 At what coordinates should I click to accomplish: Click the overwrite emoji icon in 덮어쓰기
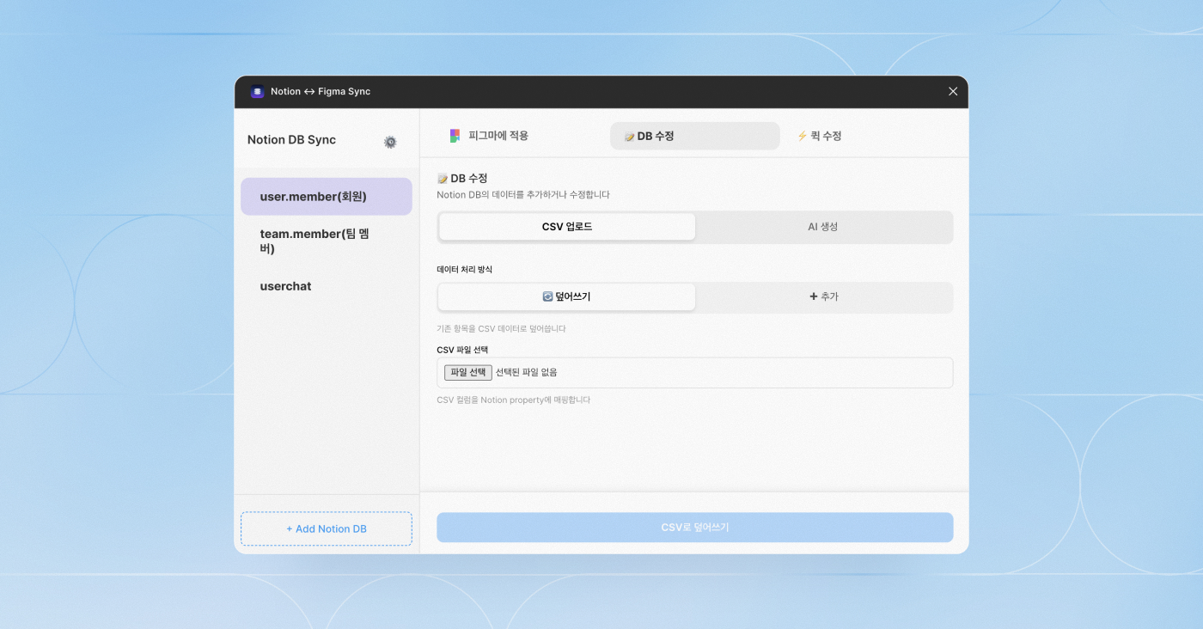tap(547, 296)
